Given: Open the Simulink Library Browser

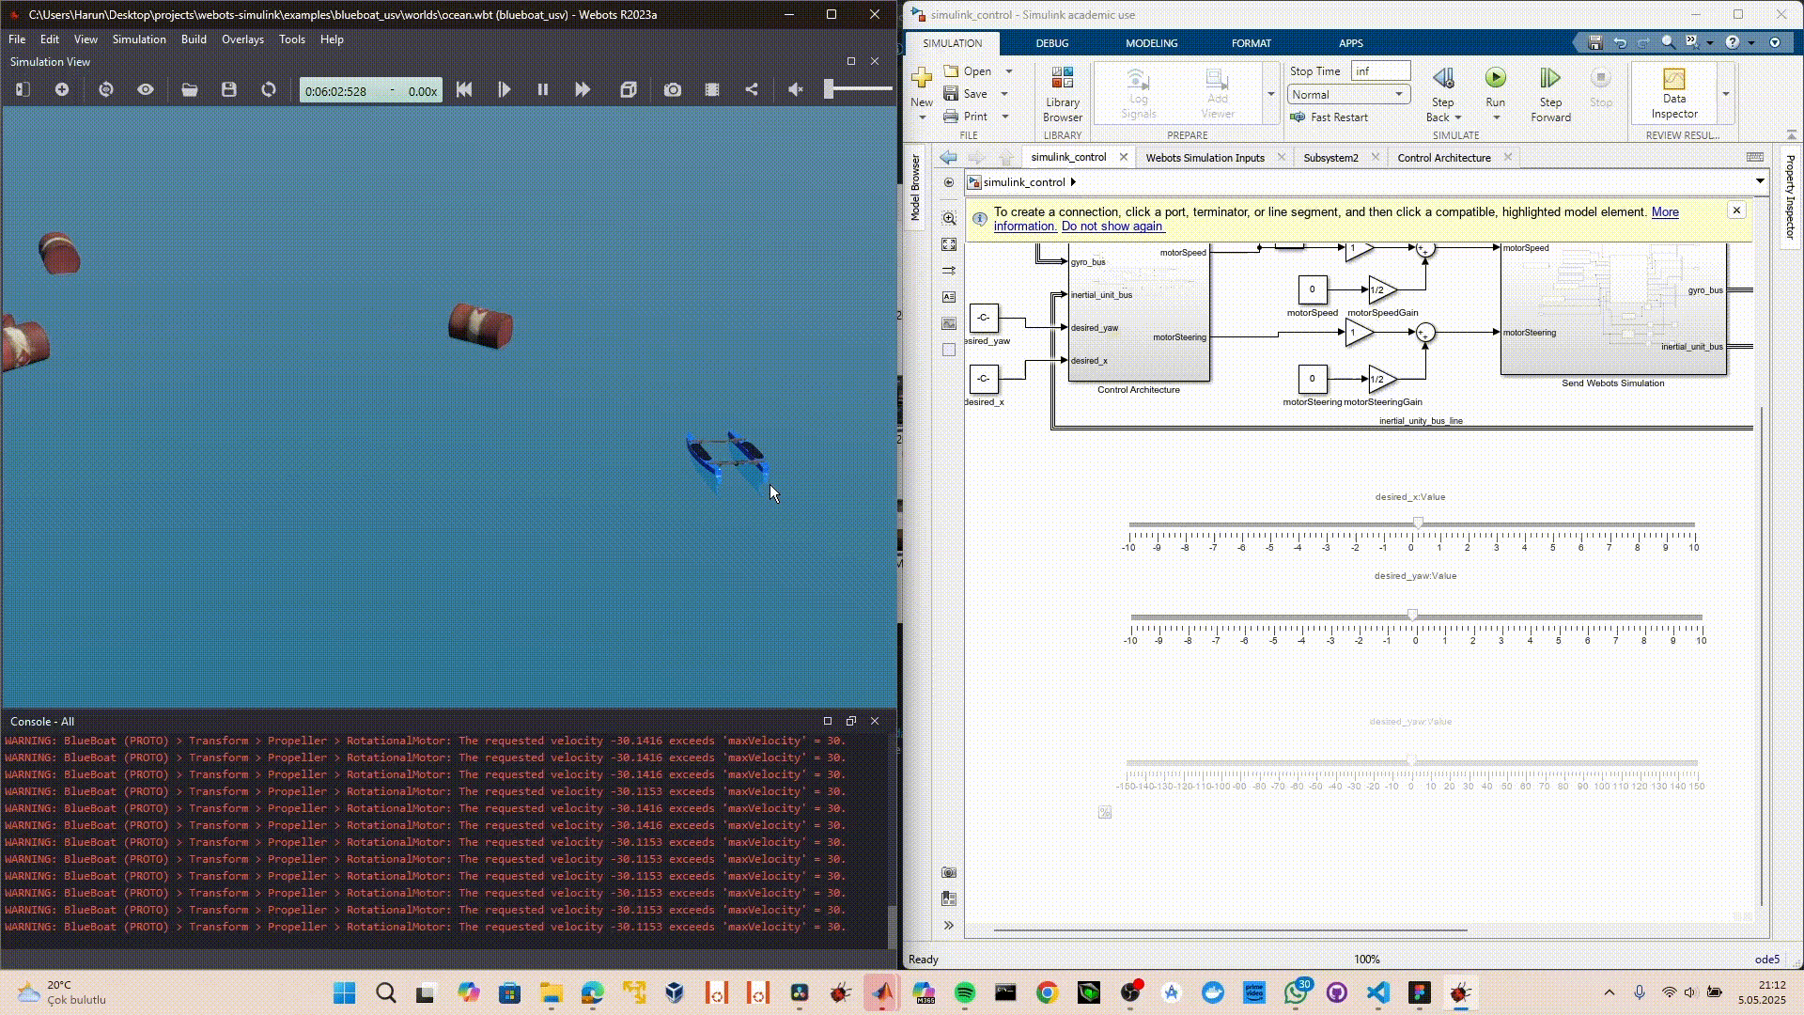Looking at the screenshot, I should click(x=1063, y=94).
